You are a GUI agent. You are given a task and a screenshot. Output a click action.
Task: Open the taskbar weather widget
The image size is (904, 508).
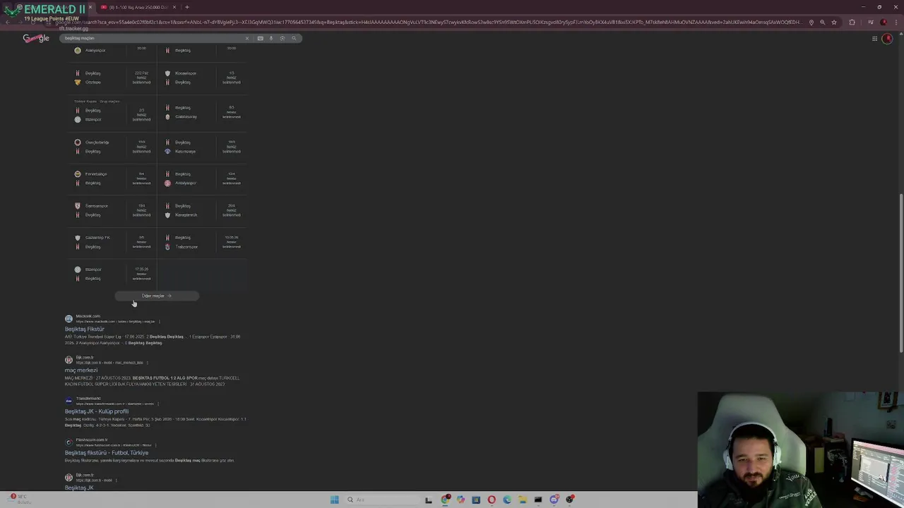20,499
